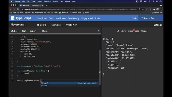Click the Search Docs field
This screenshot has width=172, height=97.
(x=151, y=18)
